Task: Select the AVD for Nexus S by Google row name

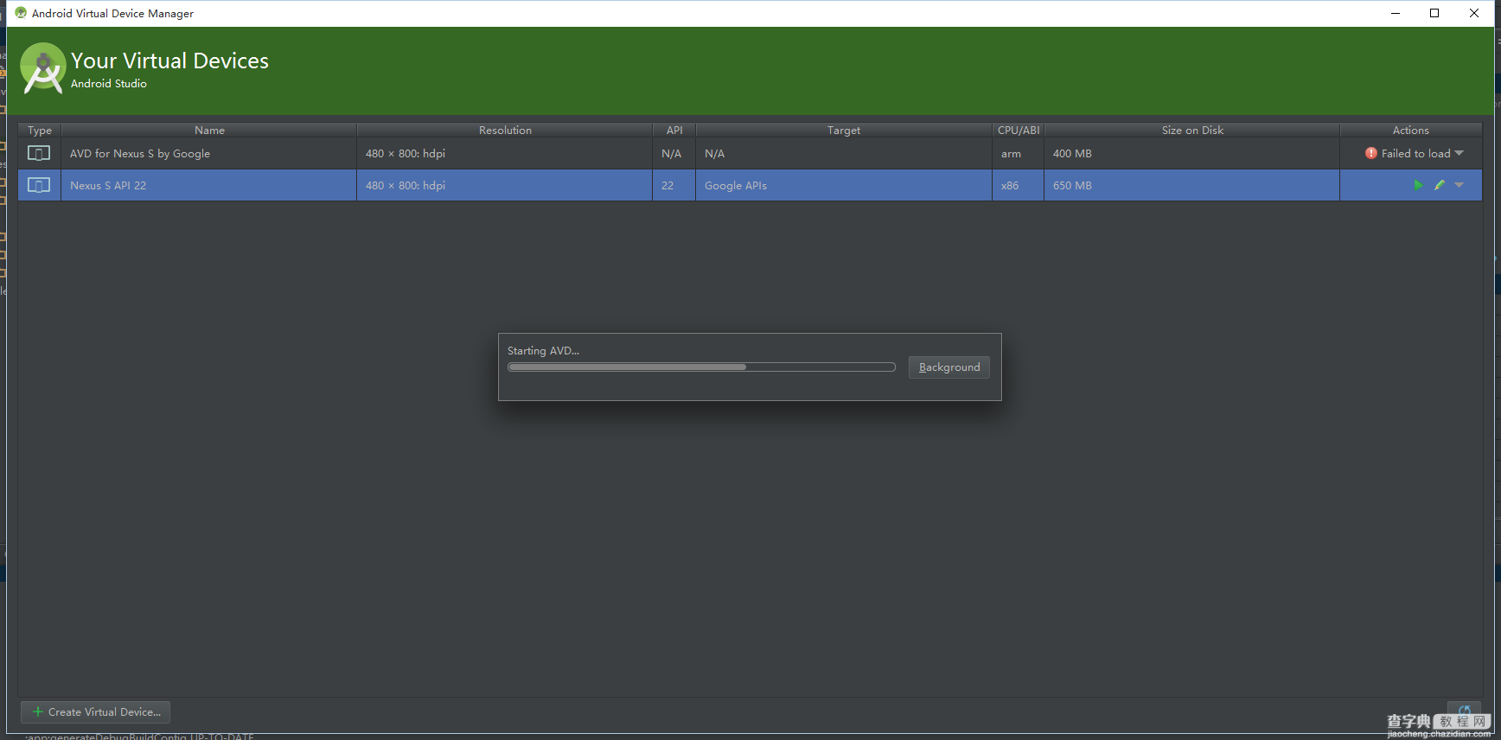Action: tap(140, 153)
